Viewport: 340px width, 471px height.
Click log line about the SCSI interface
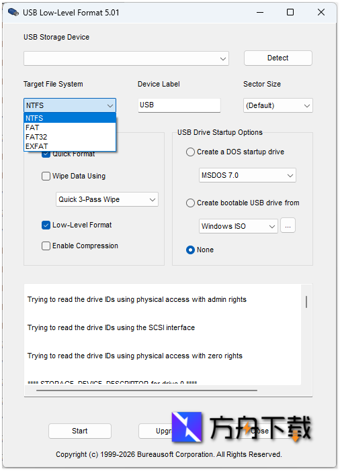coord(111,327)
